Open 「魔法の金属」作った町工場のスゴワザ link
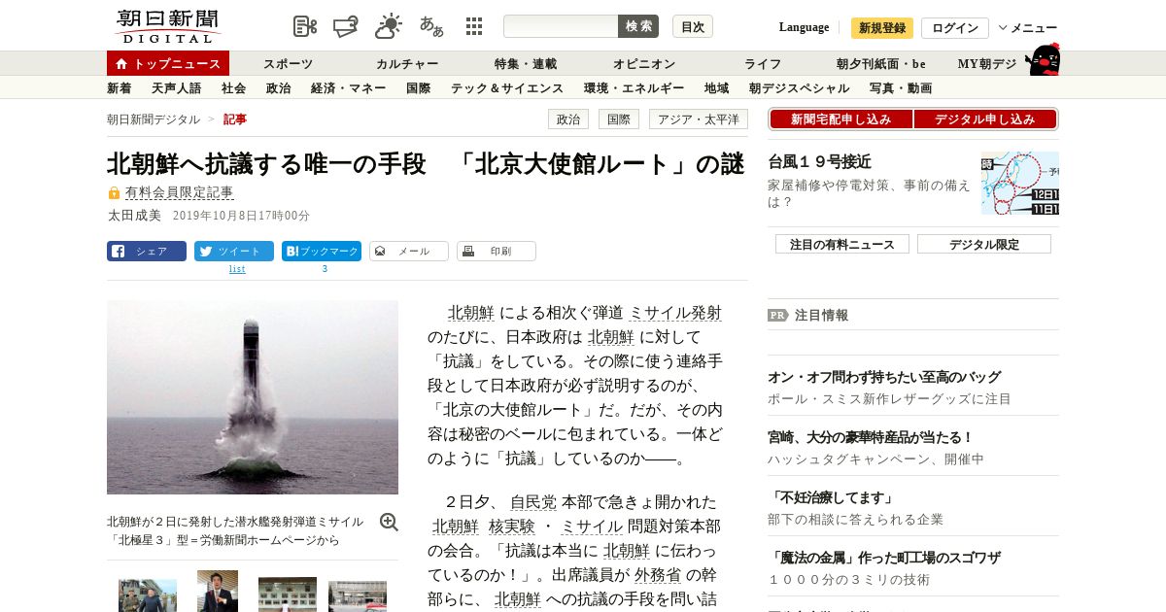This screenshot has height=612, width=1166. [884, 558]
